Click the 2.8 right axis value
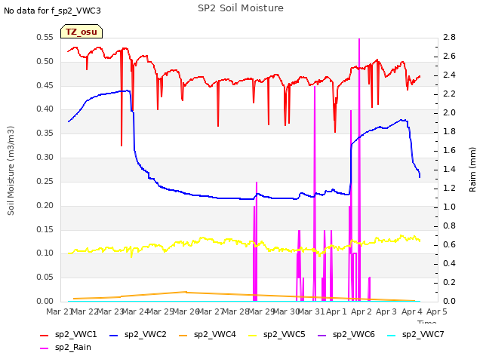This screenshot has width=483, height=362. (x=449, y=37)
